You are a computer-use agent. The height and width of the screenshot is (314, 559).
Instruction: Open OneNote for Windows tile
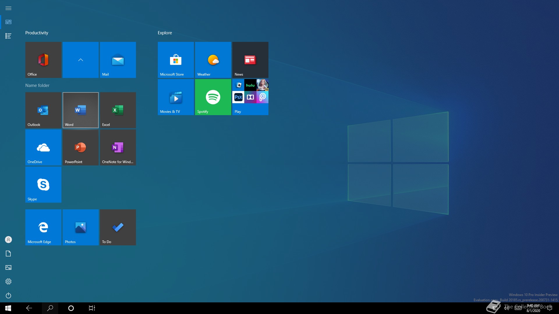(118, 147)
